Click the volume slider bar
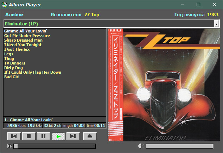 (180, 146)
